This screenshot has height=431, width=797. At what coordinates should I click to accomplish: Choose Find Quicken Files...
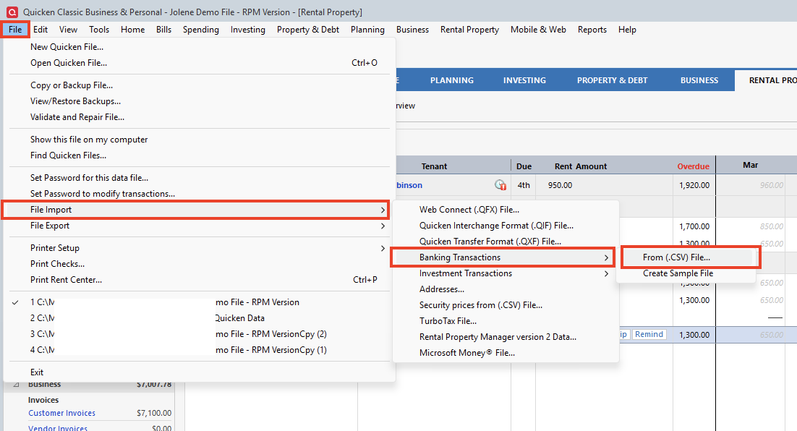click(200, 155)
